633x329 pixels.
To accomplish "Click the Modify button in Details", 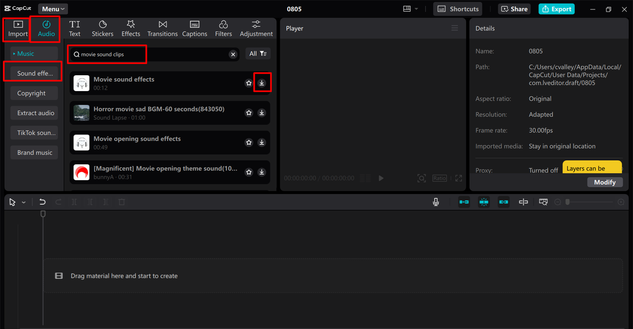I will click(605, 182).
